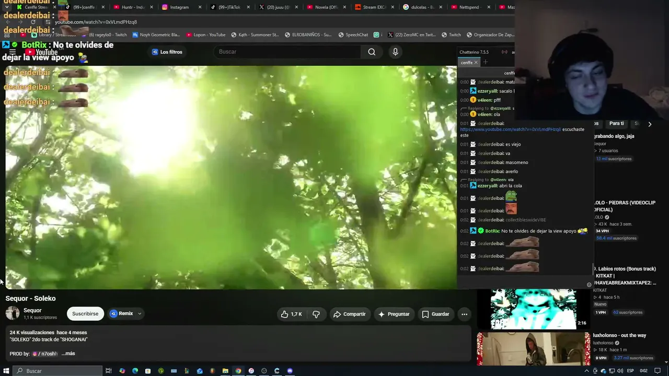
Task: Click the Preguntar button
Action: pyautogui.click(x=394, y=314)
